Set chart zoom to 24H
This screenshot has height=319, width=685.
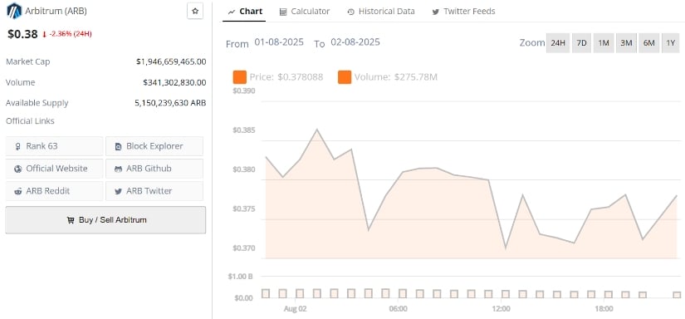point(558,43)
